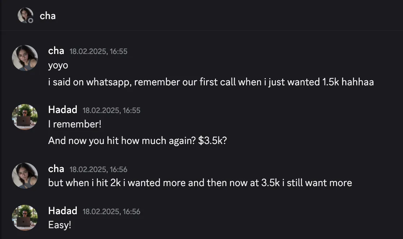Click the "Easy!" message text
The image size is (403, 239).
point(59,225)
